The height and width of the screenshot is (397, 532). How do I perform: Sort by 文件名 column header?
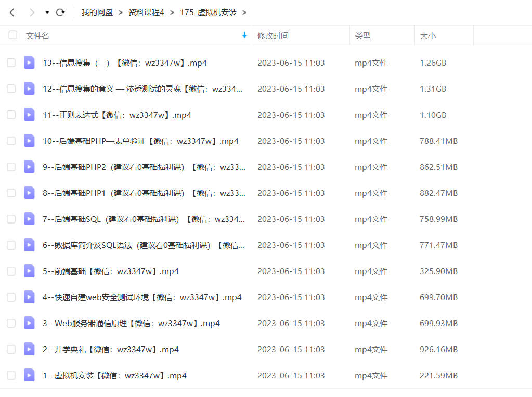tap(37, 36)
